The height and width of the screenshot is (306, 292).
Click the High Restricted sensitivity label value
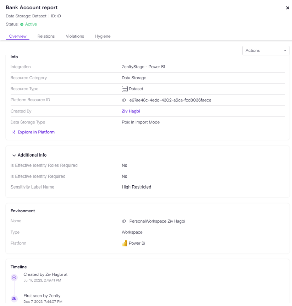[x=137, y=187]
